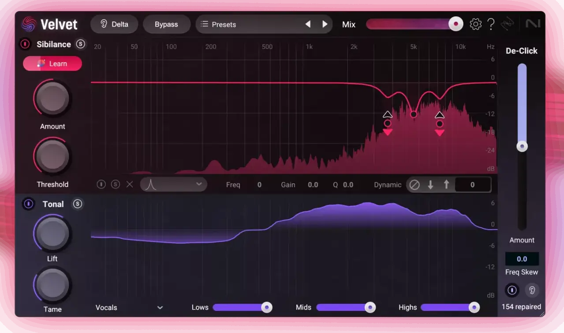The width and height of the screenshot is (564, 333).
Task: Start Learn for sibilance detection
Action: tap(52, 64)
